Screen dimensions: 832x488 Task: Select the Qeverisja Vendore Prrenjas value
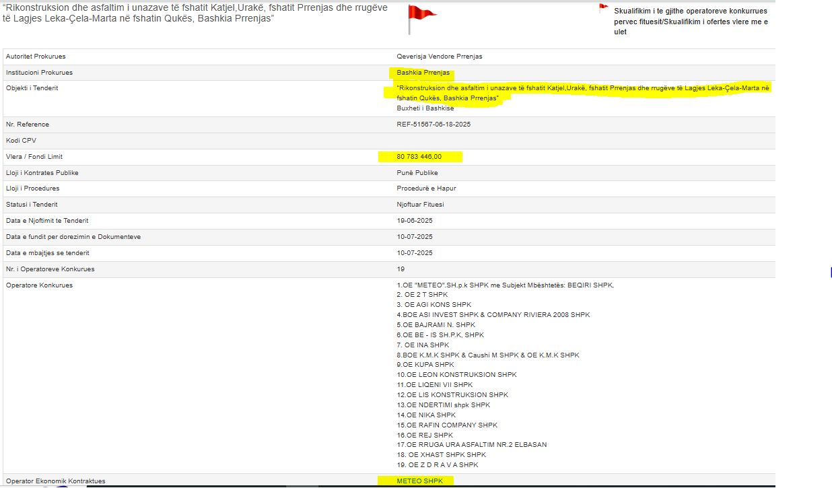pyautogui.click(x=439, y=57)
